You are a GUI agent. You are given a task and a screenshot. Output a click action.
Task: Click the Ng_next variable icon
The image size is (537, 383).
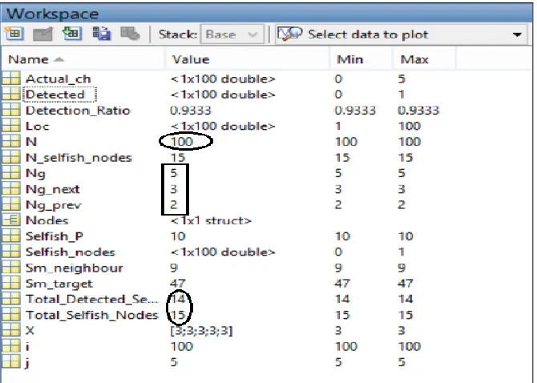(11, 189)
